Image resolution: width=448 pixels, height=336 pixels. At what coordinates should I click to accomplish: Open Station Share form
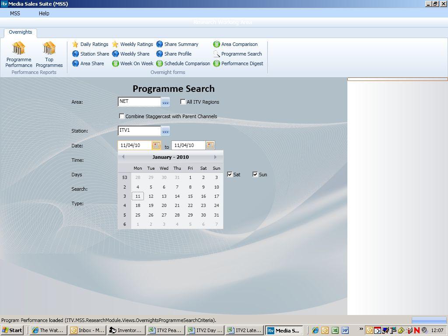coord(91,54)
